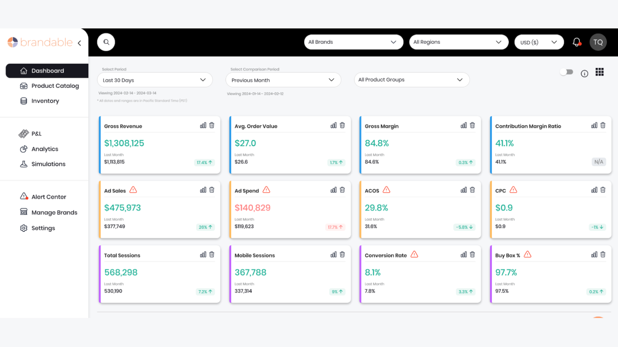
Task: Delete the Ad Spend card via trash icon
Action: [342, 189]
